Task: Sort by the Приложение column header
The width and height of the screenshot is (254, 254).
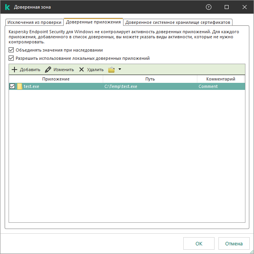Action: (x=56, y=79)
